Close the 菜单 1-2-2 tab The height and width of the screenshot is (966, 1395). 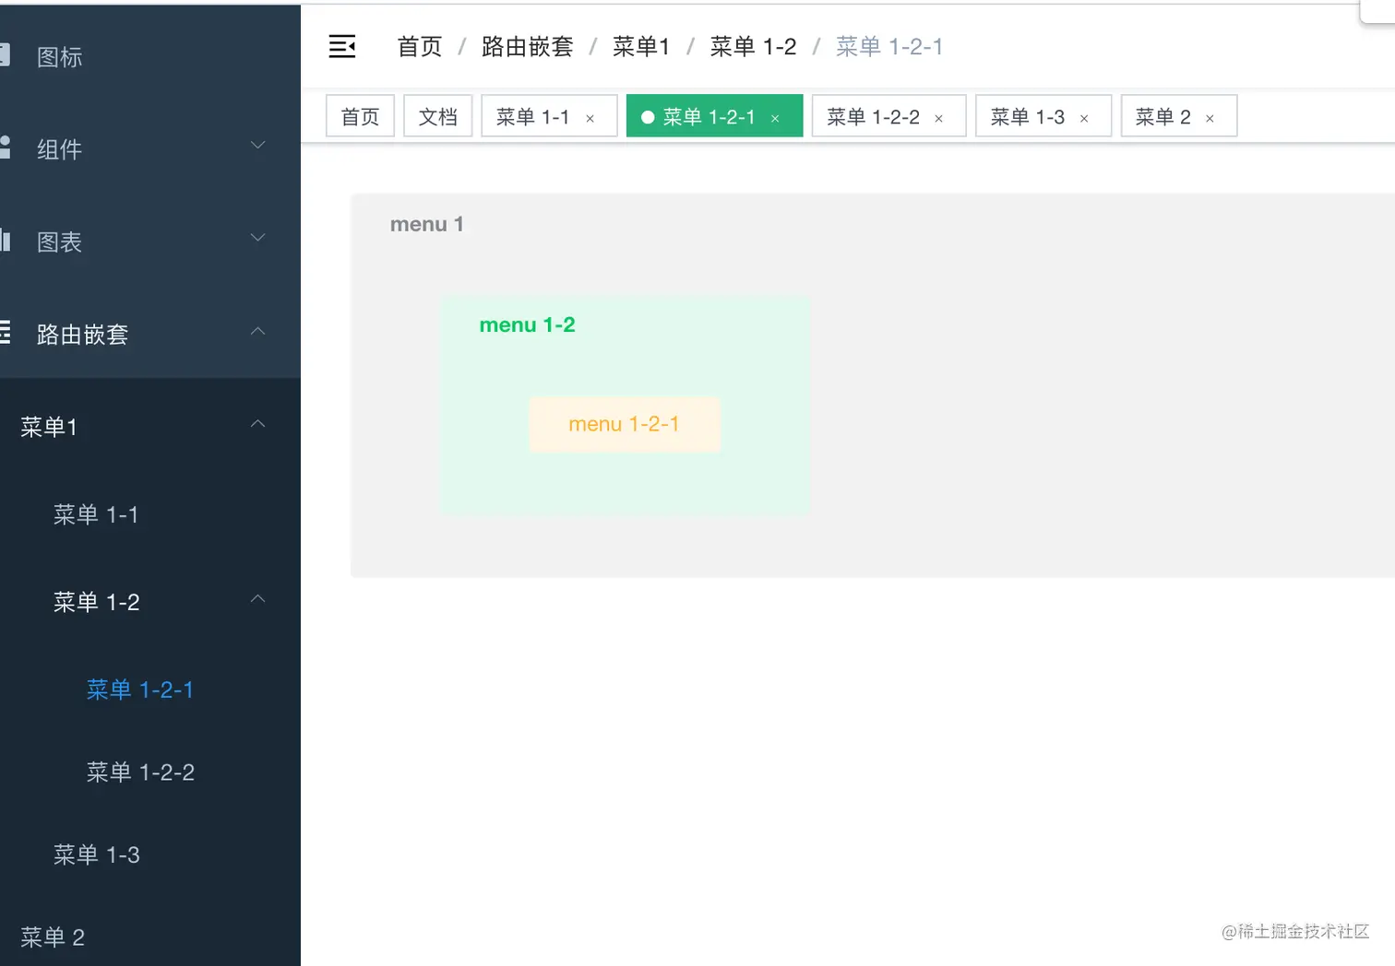(x=938, y=118)
